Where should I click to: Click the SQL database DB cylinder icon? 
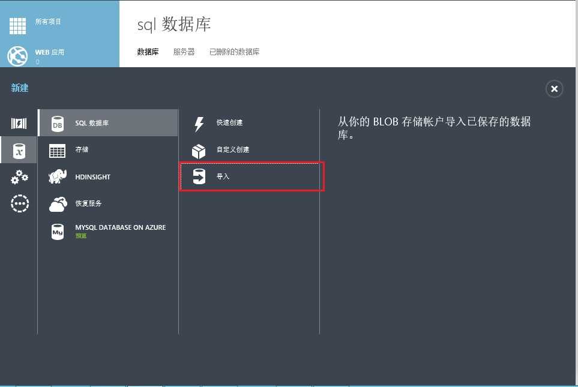pyautogui.click(x=58, y=124)
